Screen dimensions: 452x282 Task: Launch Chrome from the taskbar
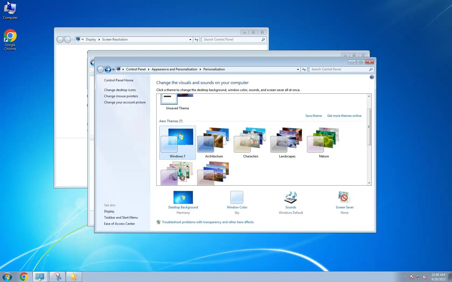pyautogui.click(x=24, y=277)
